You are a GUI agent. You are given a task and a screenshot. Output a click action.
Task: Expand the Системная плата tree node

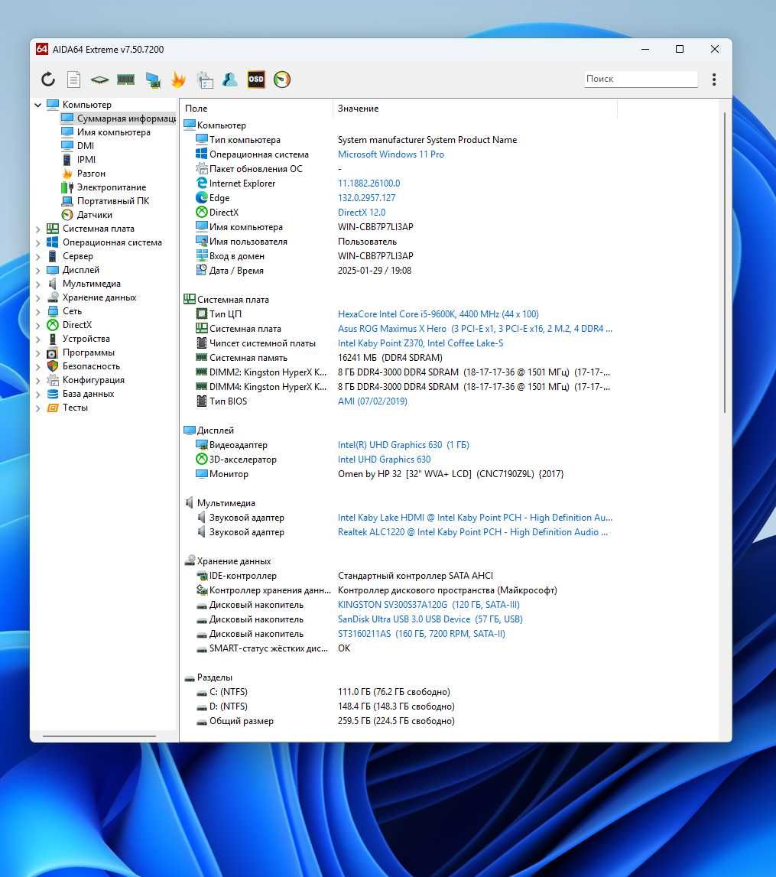38,229
